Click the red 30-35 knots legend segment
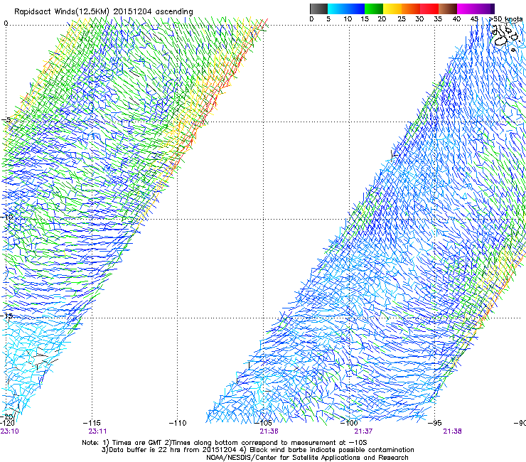Viewport: 526px width, 462px height. tap(429, 9)
